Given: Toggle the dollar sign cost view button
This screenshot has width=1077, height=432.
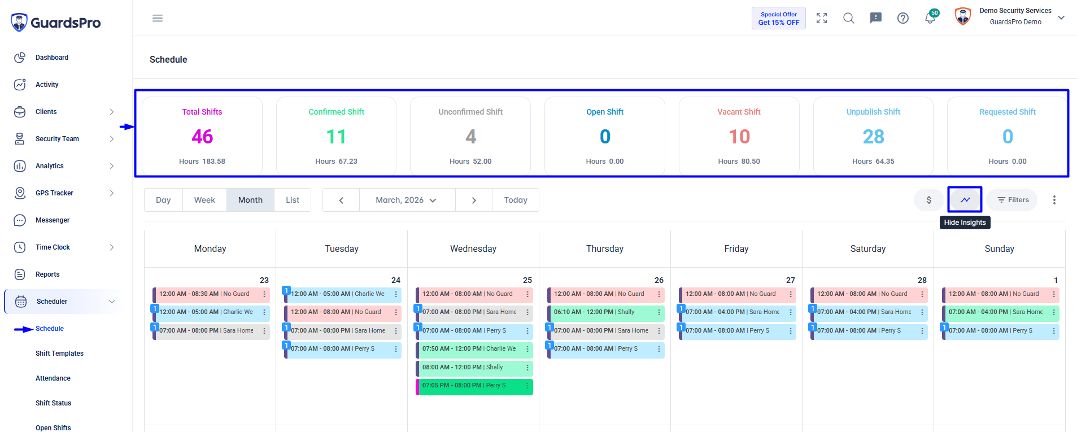Looking at the screenshot, I should pos(928,200).
